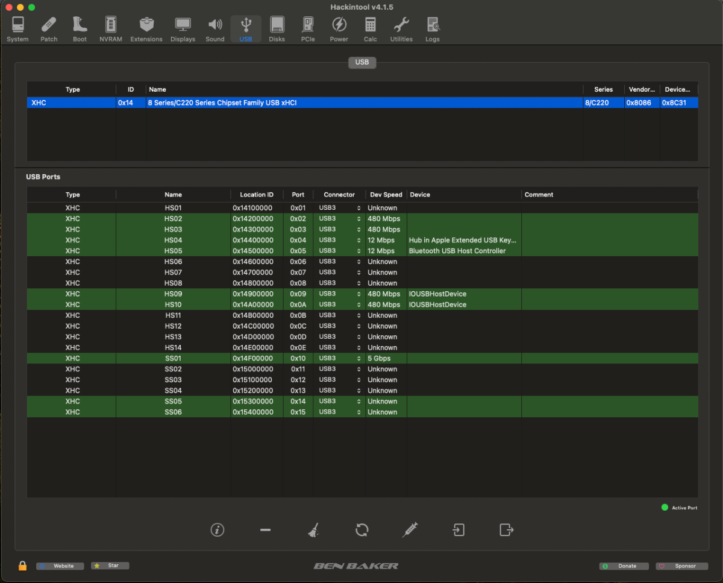Open the NVRAM tab
Image resolution: width=723 pixels, height=583 pixels.
click(x=111, y=30)
